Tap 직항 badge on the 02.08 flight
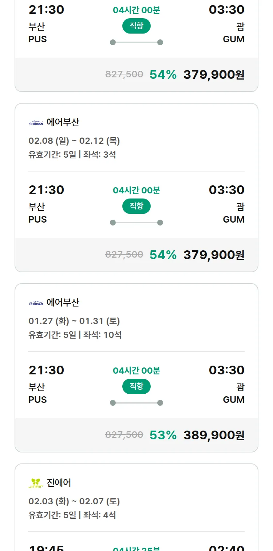The height and width of the screenshot is (551, 273). pos(136,206)
